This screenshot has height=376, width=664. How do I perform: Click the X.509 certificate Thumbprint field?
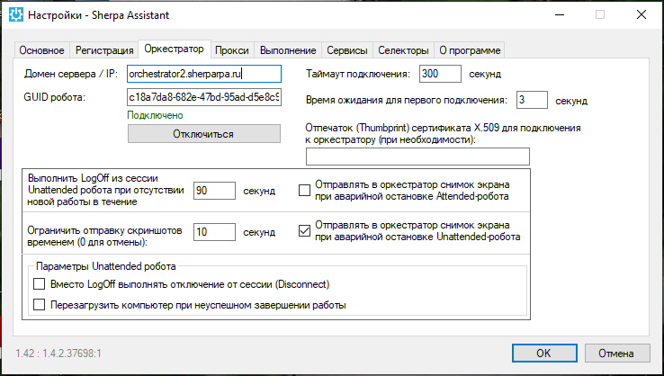click(417, 157)
